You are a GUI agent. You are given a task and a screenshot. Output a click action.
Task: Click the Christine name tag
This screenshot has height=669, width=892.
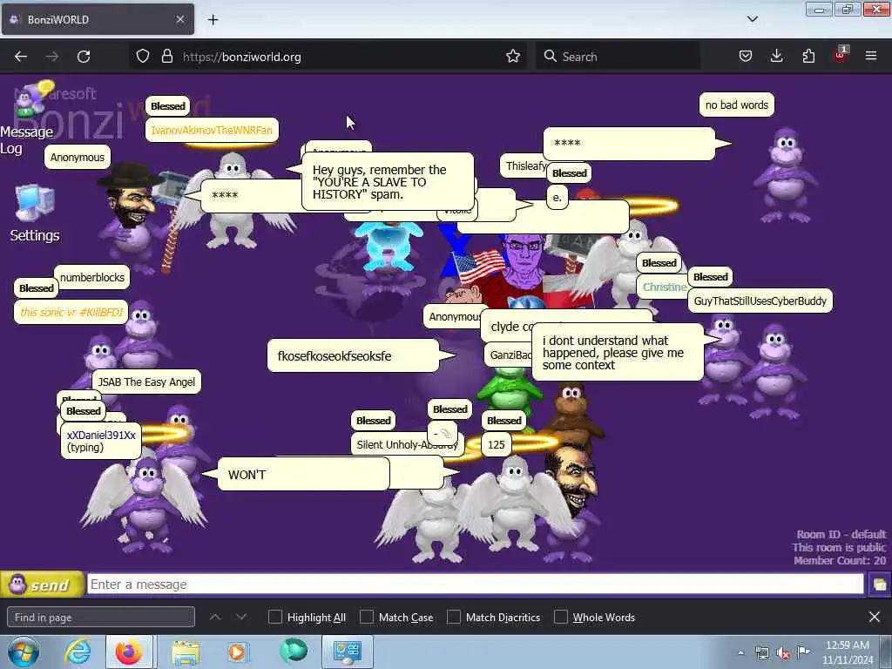[x=664, y=287]
